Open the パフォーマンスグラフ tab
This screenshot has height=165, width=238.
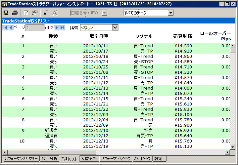point(116,159)
